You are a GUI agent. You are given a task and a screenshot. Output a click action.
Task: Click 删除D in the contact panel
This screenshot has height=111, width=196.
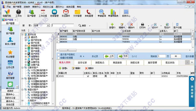tap(89, 68)
